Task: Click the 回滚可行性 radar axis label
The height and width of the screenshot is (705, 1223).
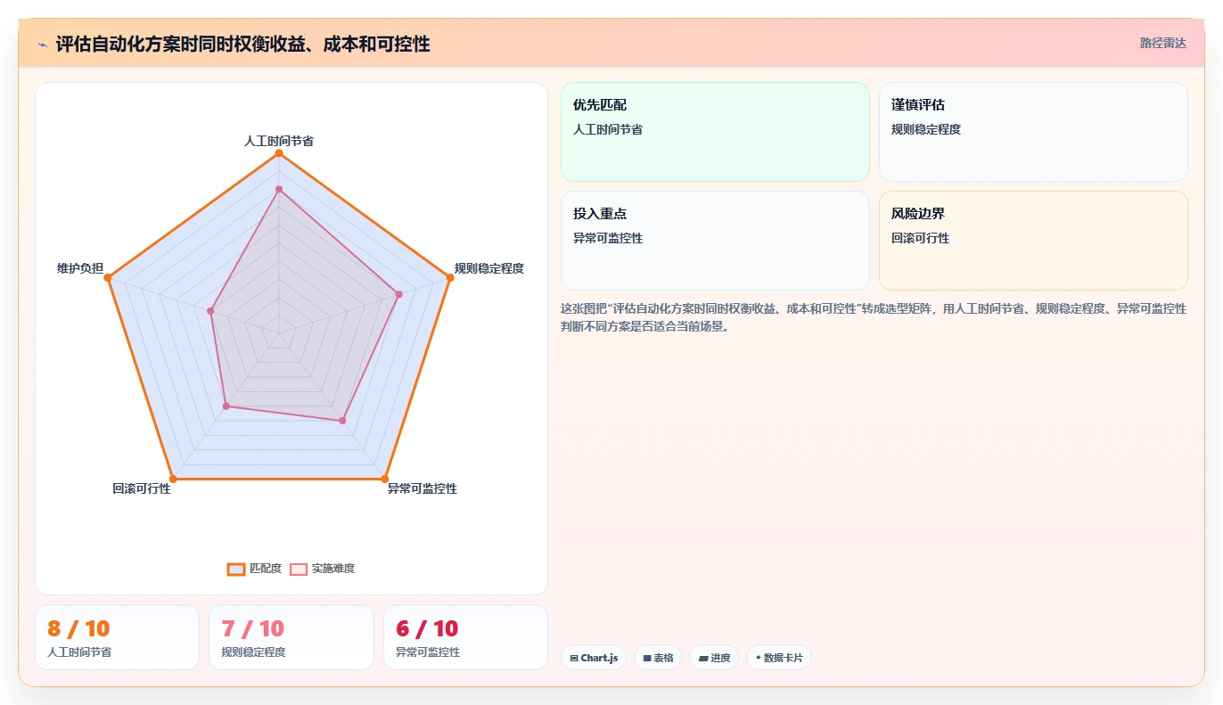Action: pos(142,488)
